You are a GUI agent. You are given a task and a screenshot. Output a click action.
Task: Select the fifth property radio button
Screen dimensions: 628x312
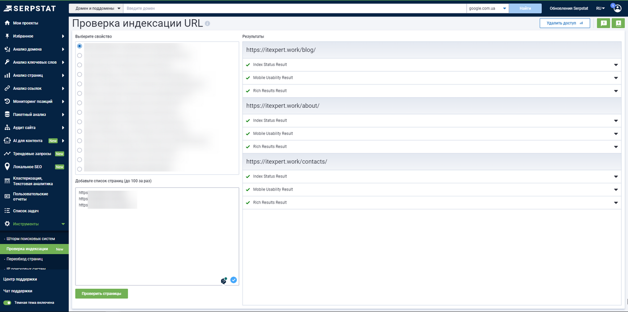(x=79, y=84)
